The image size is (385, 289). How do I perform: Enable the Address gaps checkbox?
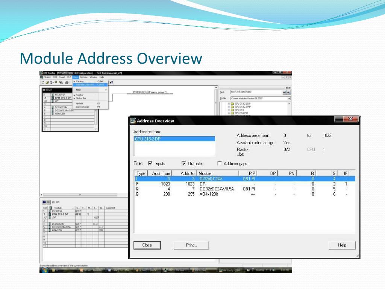pyautogui.click(x=220, y=163)
